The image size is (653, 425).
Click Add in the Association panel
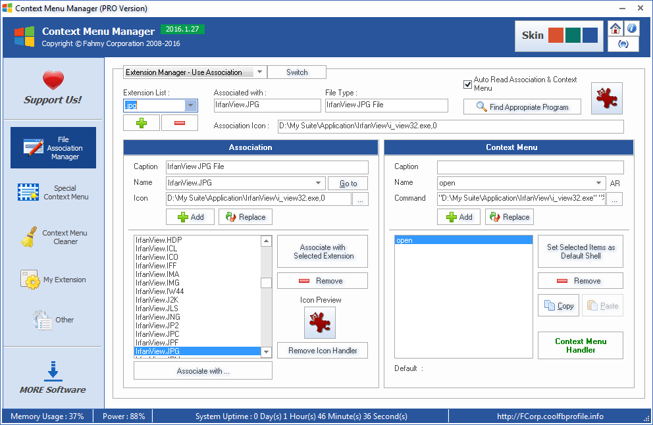190,217
